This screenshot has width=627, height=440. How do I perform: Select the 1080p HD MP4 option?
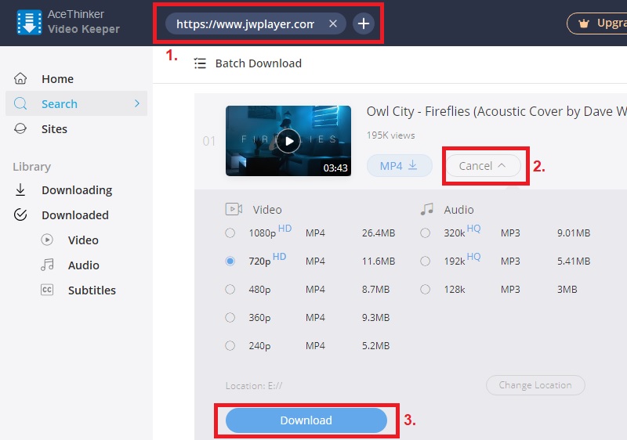(x=230, y=233)
